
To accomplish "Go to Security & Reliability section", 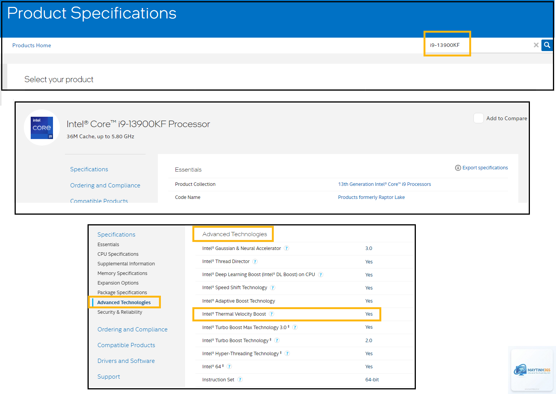I will (x=120, y=312).
